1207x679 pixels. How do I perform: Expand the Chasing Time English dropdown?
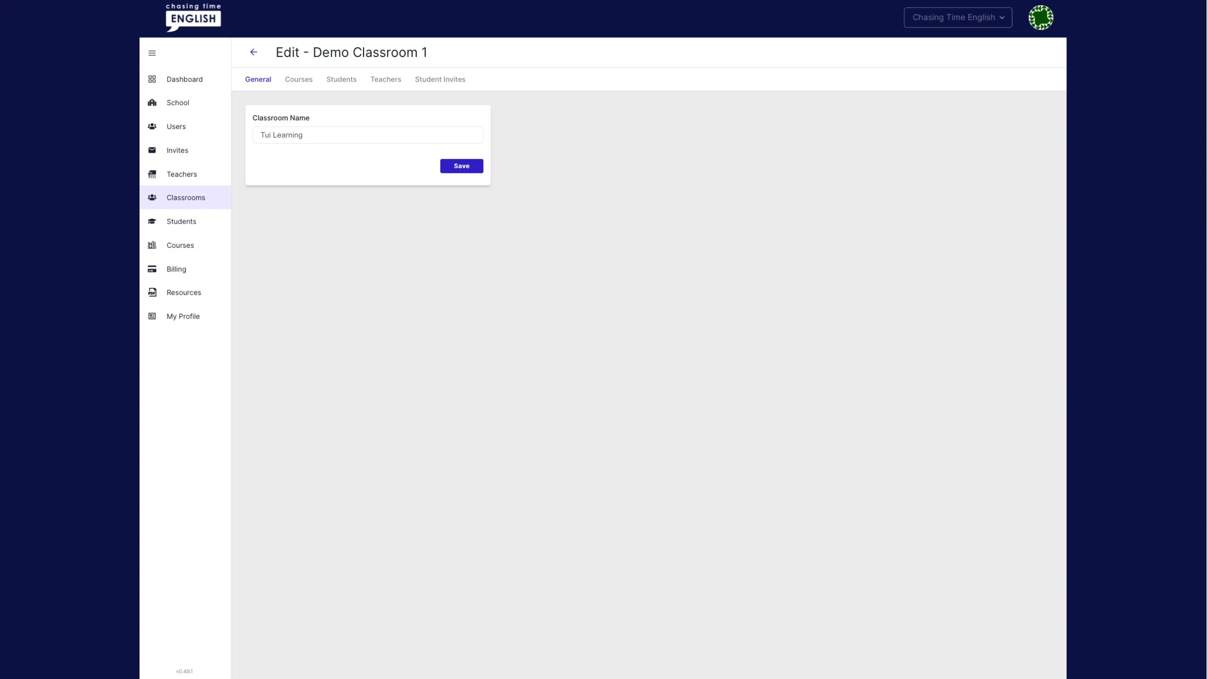click(x=958, y=18)
